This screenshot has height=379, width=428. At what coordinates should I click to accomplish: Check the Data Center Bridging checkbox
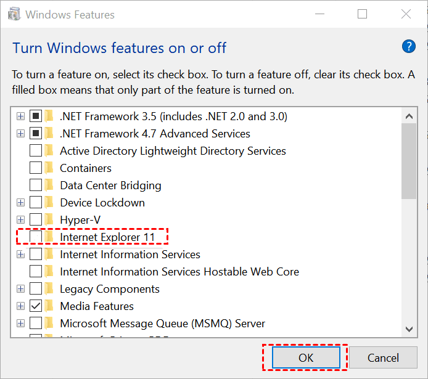[36, 185]
